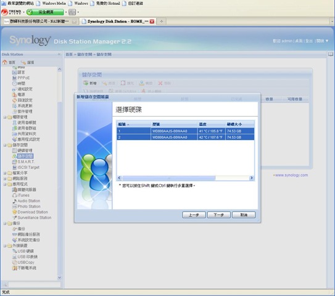
Task: Open the 免費的 Hotmail bookmark
Action: pyautogui.click(x=105, y=3)
